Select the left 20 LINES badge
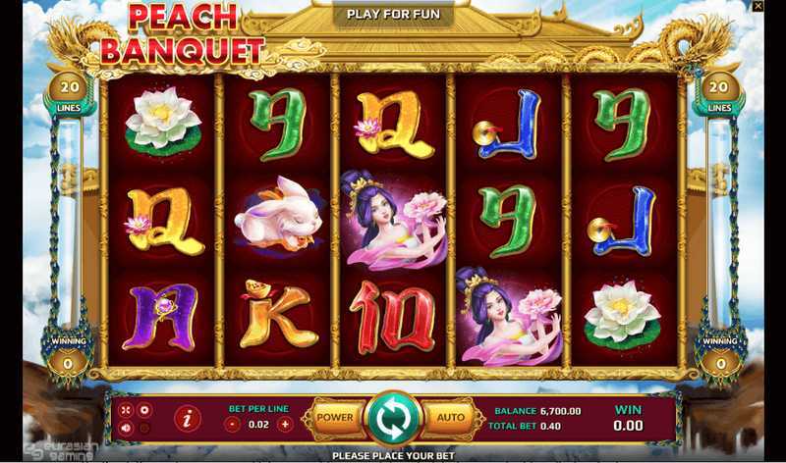The width and height of the screenshot is (786, 463). 69,93
